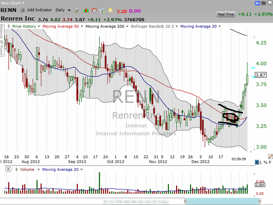Viewport: 273px width, 205px height.
Task: Select the 3M time range tab
Action: (x=133, y=202)
